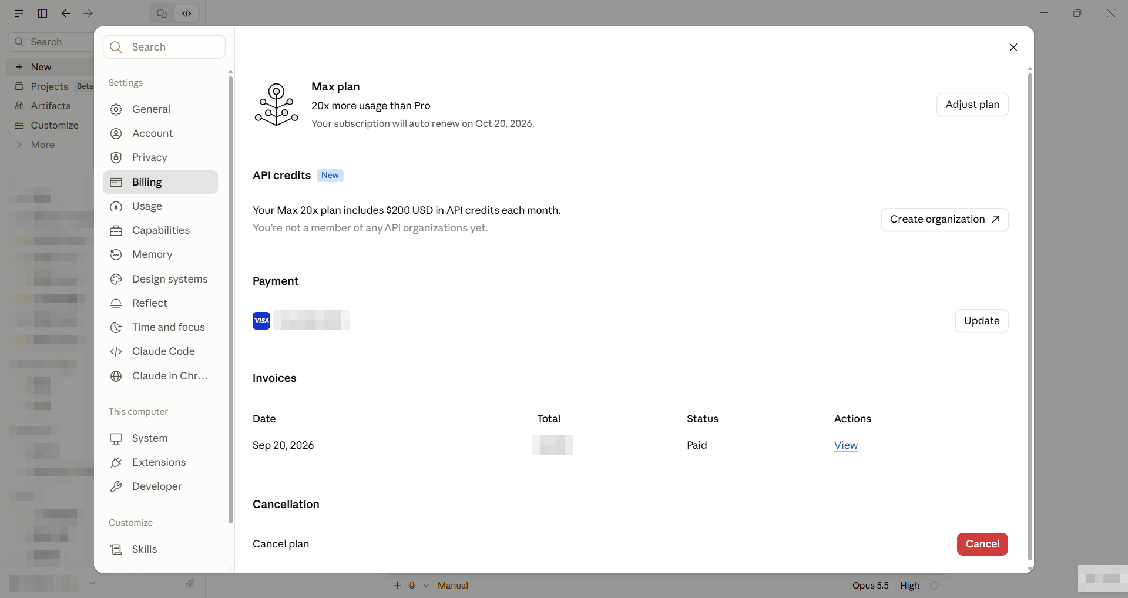Click the microphone icon in composer
The image size is (1128, 598).
412,586
